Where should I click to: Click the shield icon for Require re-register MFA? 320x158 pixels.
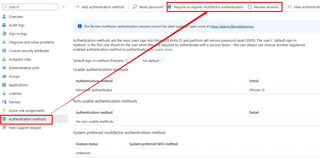[x=170, y=7]
